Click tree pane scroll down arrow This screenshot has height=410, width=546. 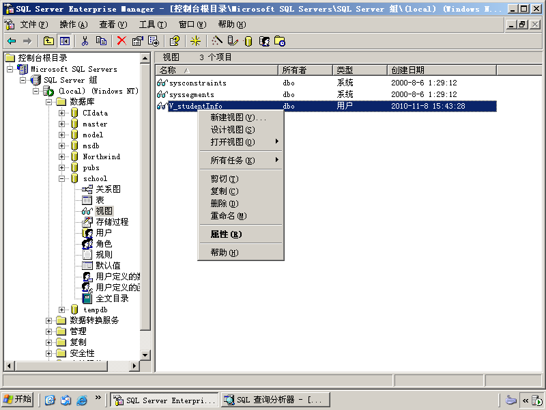coord(145,355)
